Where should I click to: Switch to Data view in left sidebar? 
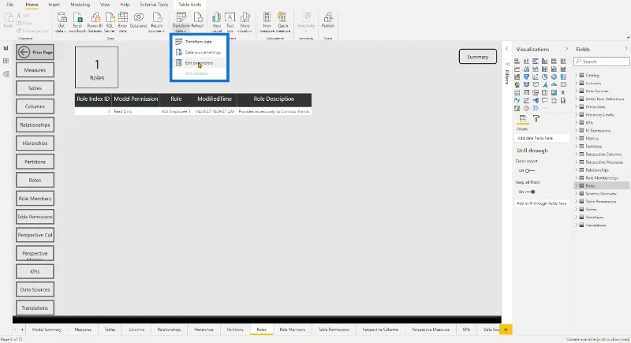pyautogui.click(x=6, y=62)
